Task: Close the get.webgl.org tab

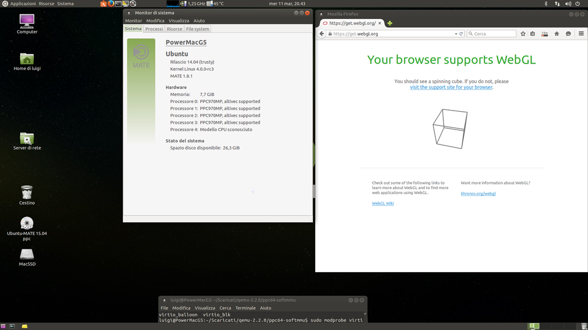Action: (380, 23)
